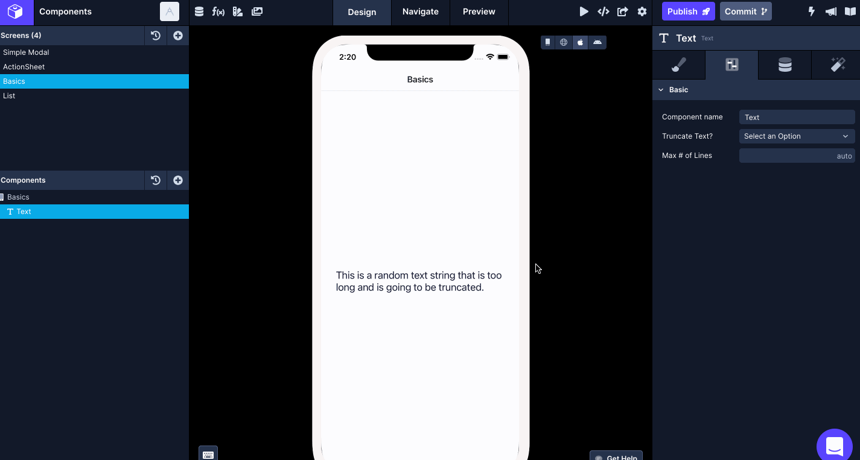Open the image assets icon
860x460 pixels.
tap(257, 11)
